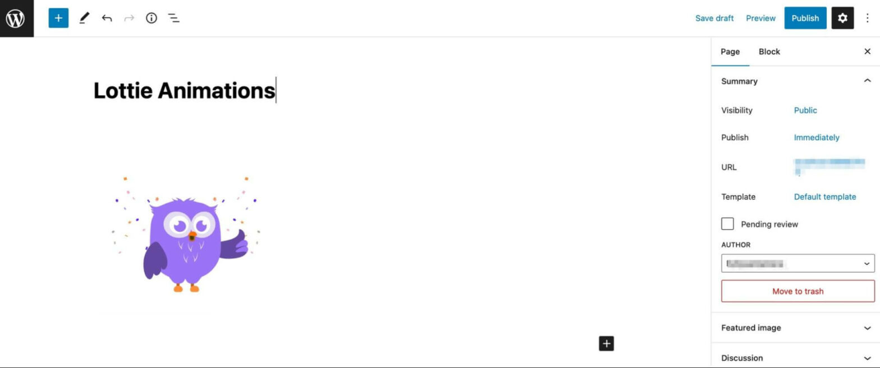The width and height of the screenshot is (880, 368).
Task: Collapse the Summary section
Action: pos(868,80)
